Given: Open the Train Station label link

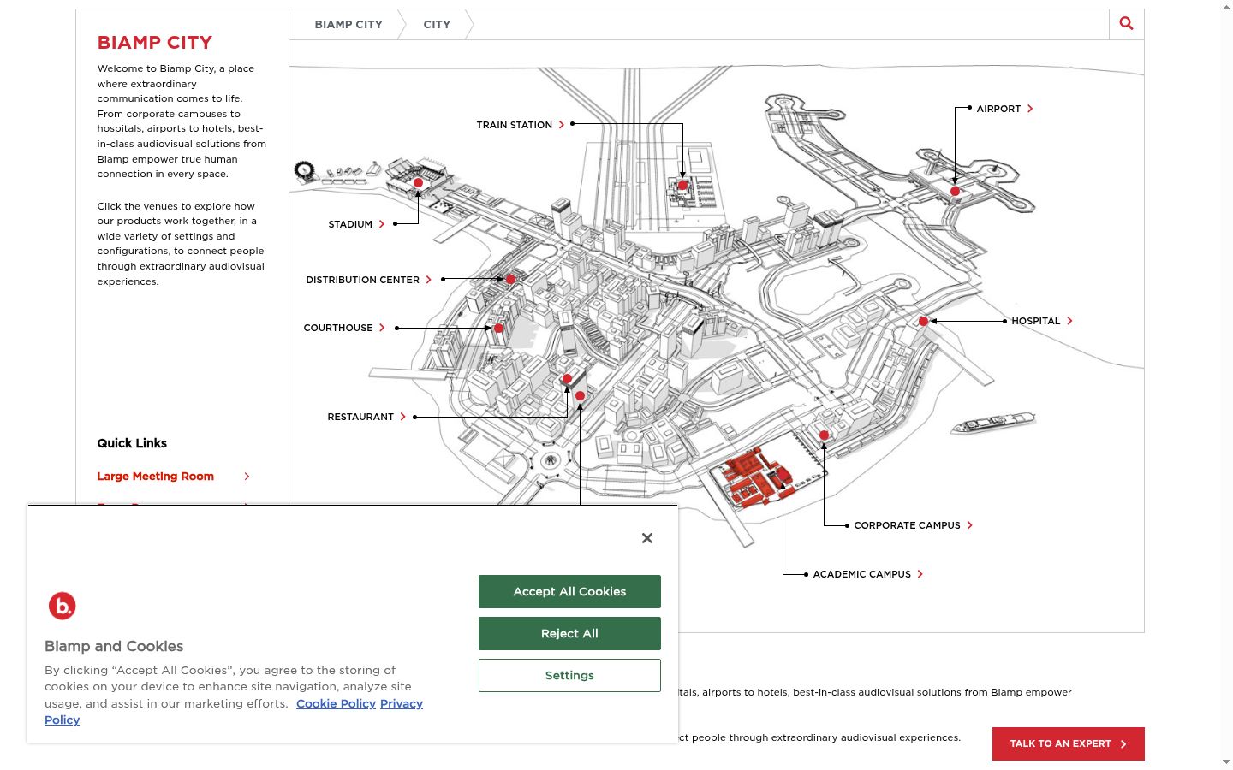Looking at the screenshot, I should [x=521, y=125].
